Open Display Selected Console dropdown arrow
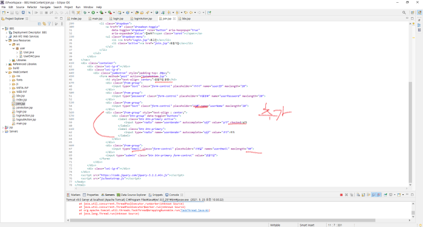Viewport: 423px width, 227px height. [x=394, y=195]
